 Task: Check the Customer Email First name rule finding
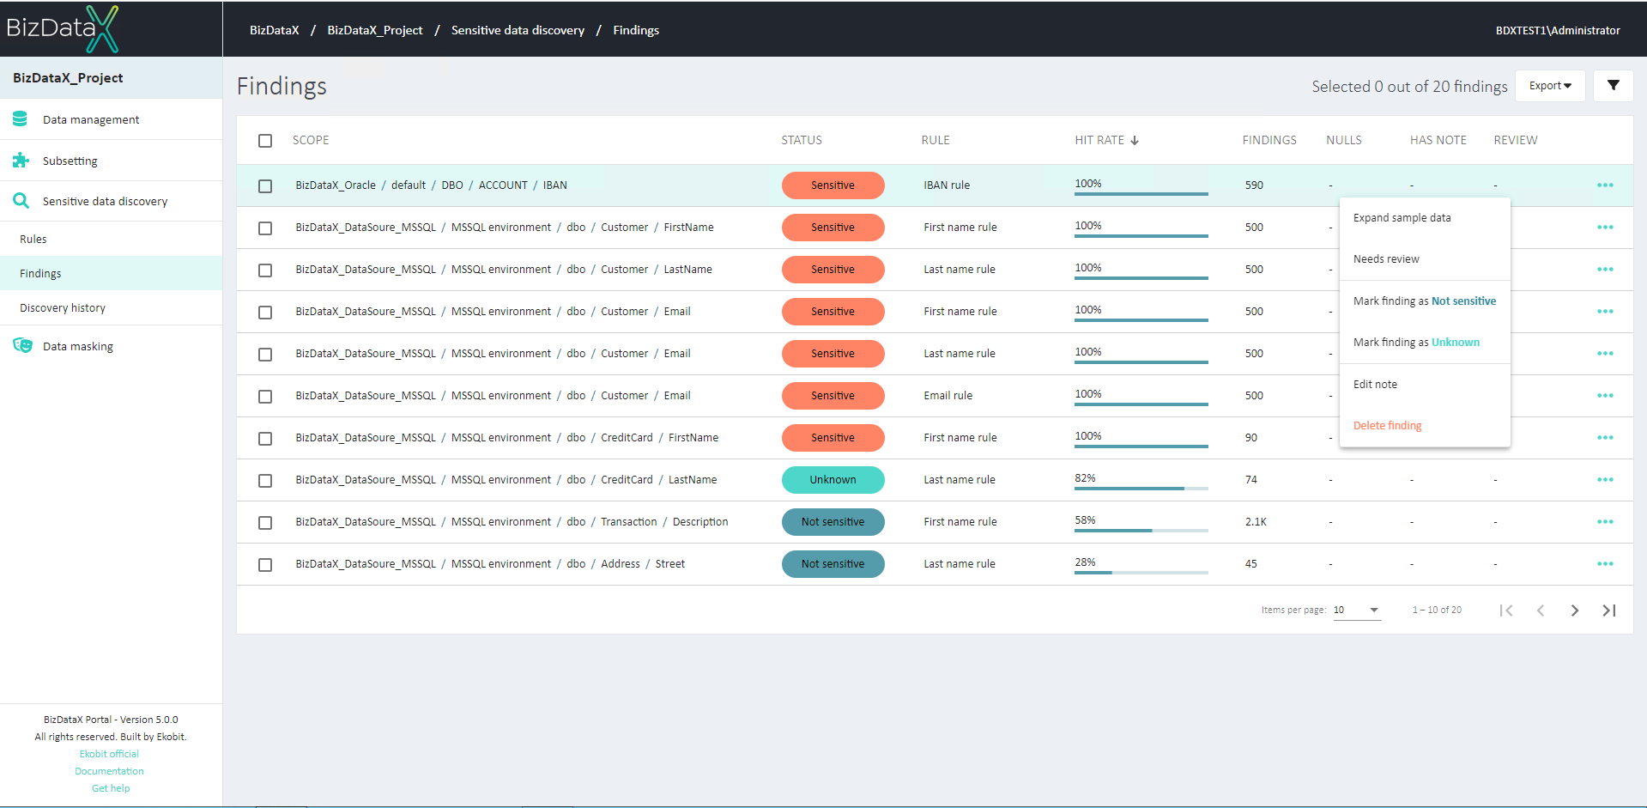[265, 313]
